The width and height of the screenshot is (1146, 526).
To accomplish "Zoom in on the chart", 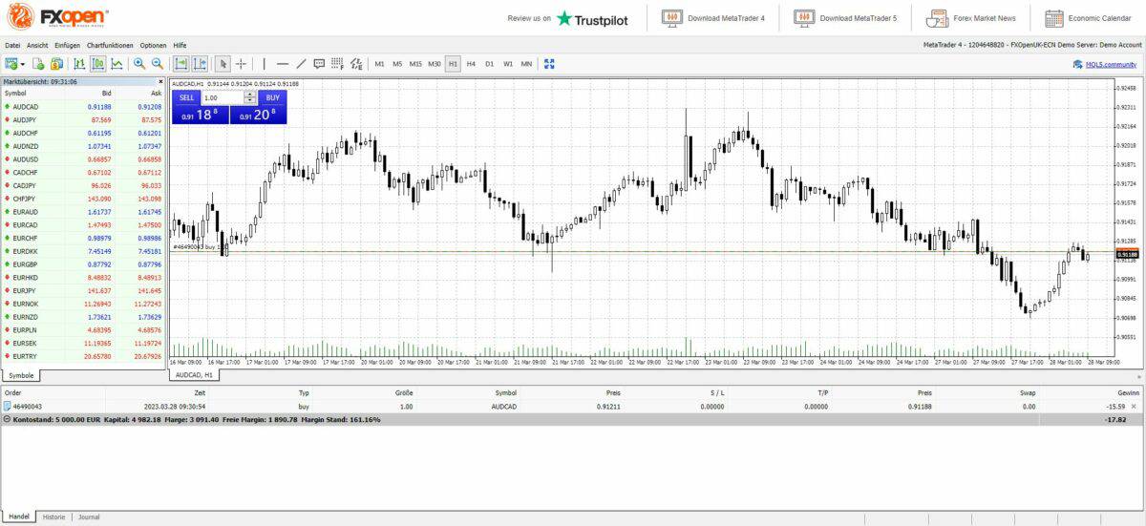I will (139, 64).
